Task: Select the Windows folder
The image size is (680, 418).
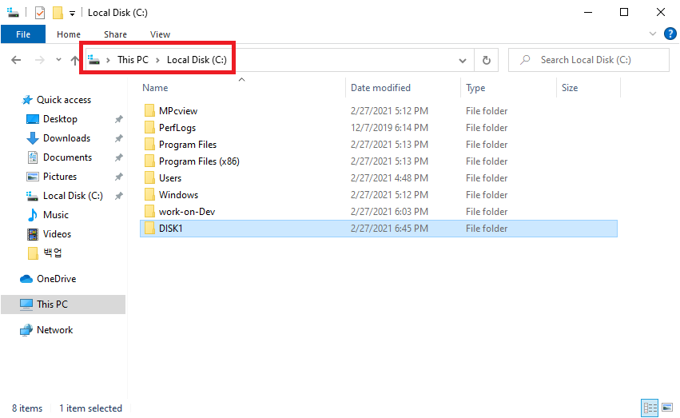Action: 179,195
